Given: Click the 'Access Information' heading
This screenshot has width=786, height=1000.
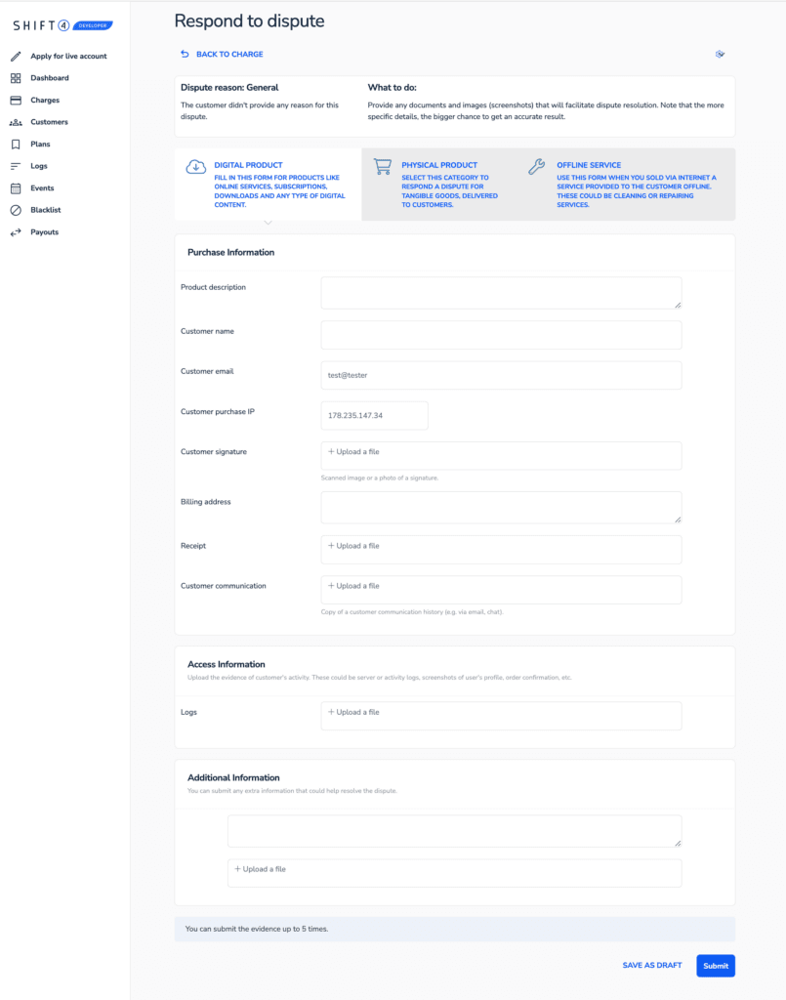Looking at the screenshot, I should [227, 664].
